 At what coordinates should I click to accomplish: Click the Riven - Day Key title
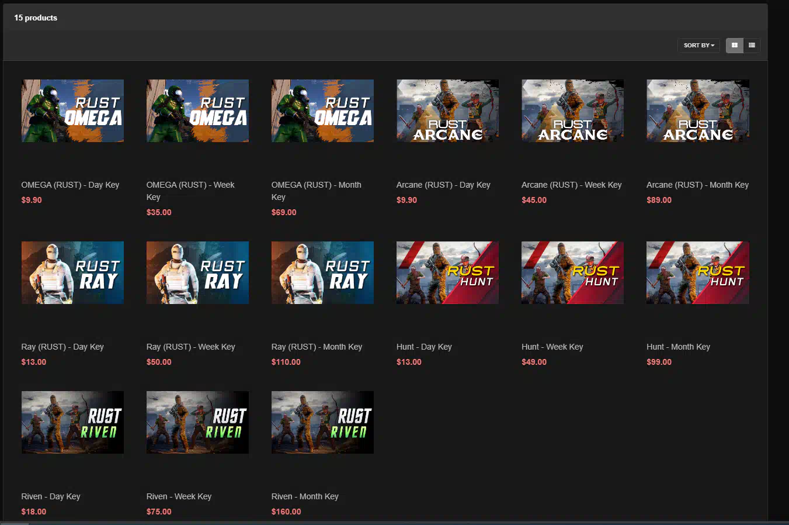click(51, 496)
